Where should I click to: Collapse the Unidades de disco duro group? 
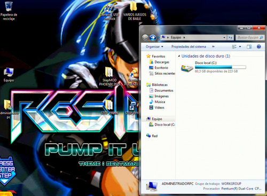click(179, 56)
